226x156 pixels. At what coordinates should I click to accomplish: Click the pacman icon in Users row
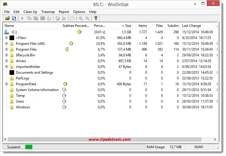[64, 101]
